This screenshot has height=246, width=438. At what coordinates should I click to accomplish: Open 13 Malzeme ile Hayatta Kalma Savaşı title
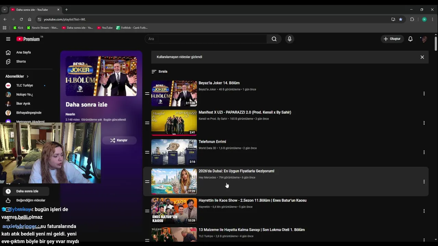[252, 230]
